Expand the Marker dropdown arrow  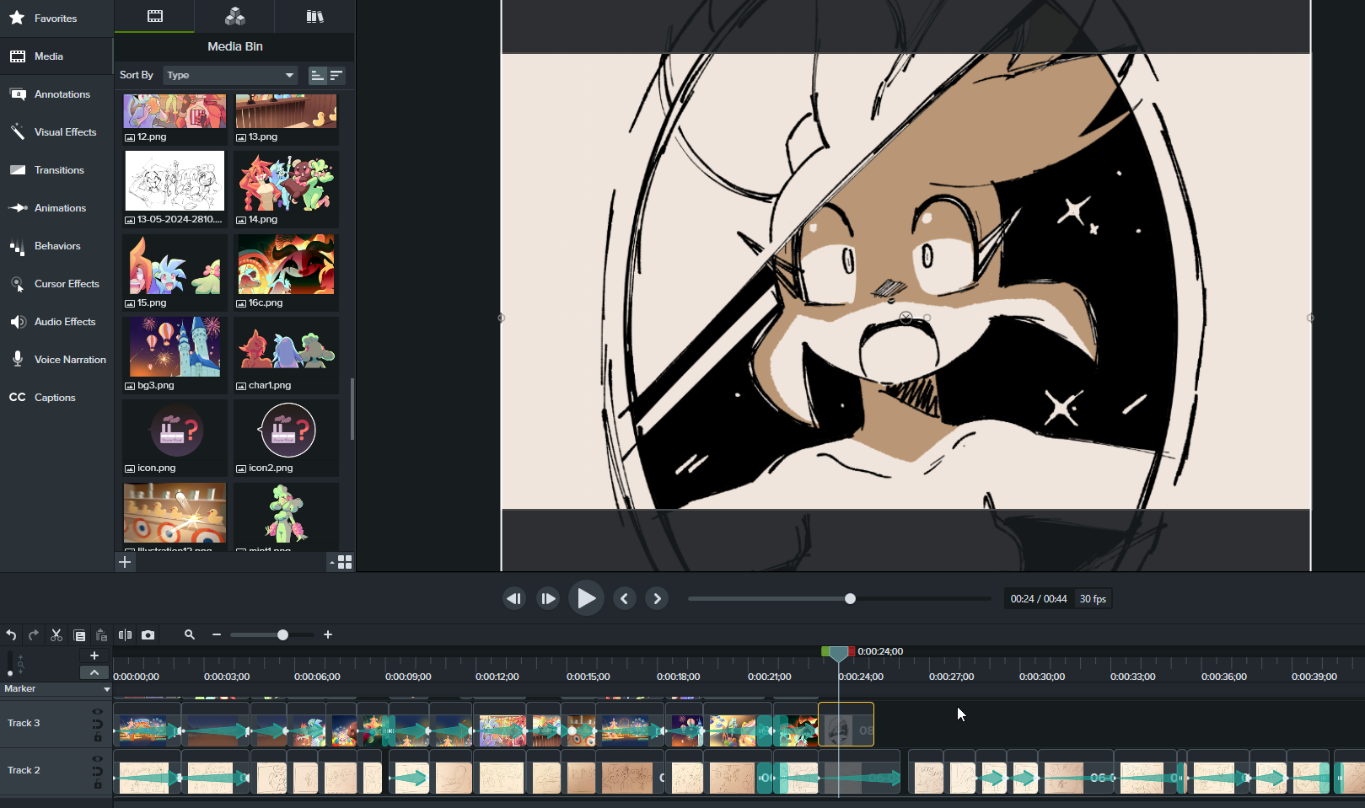click(x=106, y=689)
